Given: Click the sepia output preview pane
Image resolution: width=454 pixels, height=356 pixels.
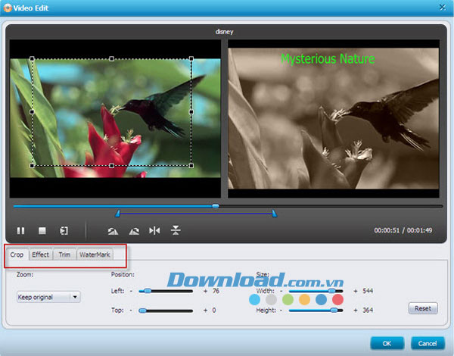Looking at the screenshot, I should tap(334, 118).
